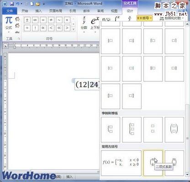Choose the left double vertical bar template
Image resolution: width=190 pixels, height=182 pixels.
coord(153,69)
